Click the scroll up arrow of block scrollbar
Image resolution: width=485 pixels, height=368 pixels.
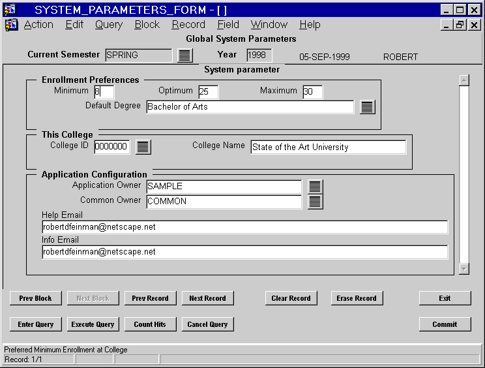click(464, 80)
